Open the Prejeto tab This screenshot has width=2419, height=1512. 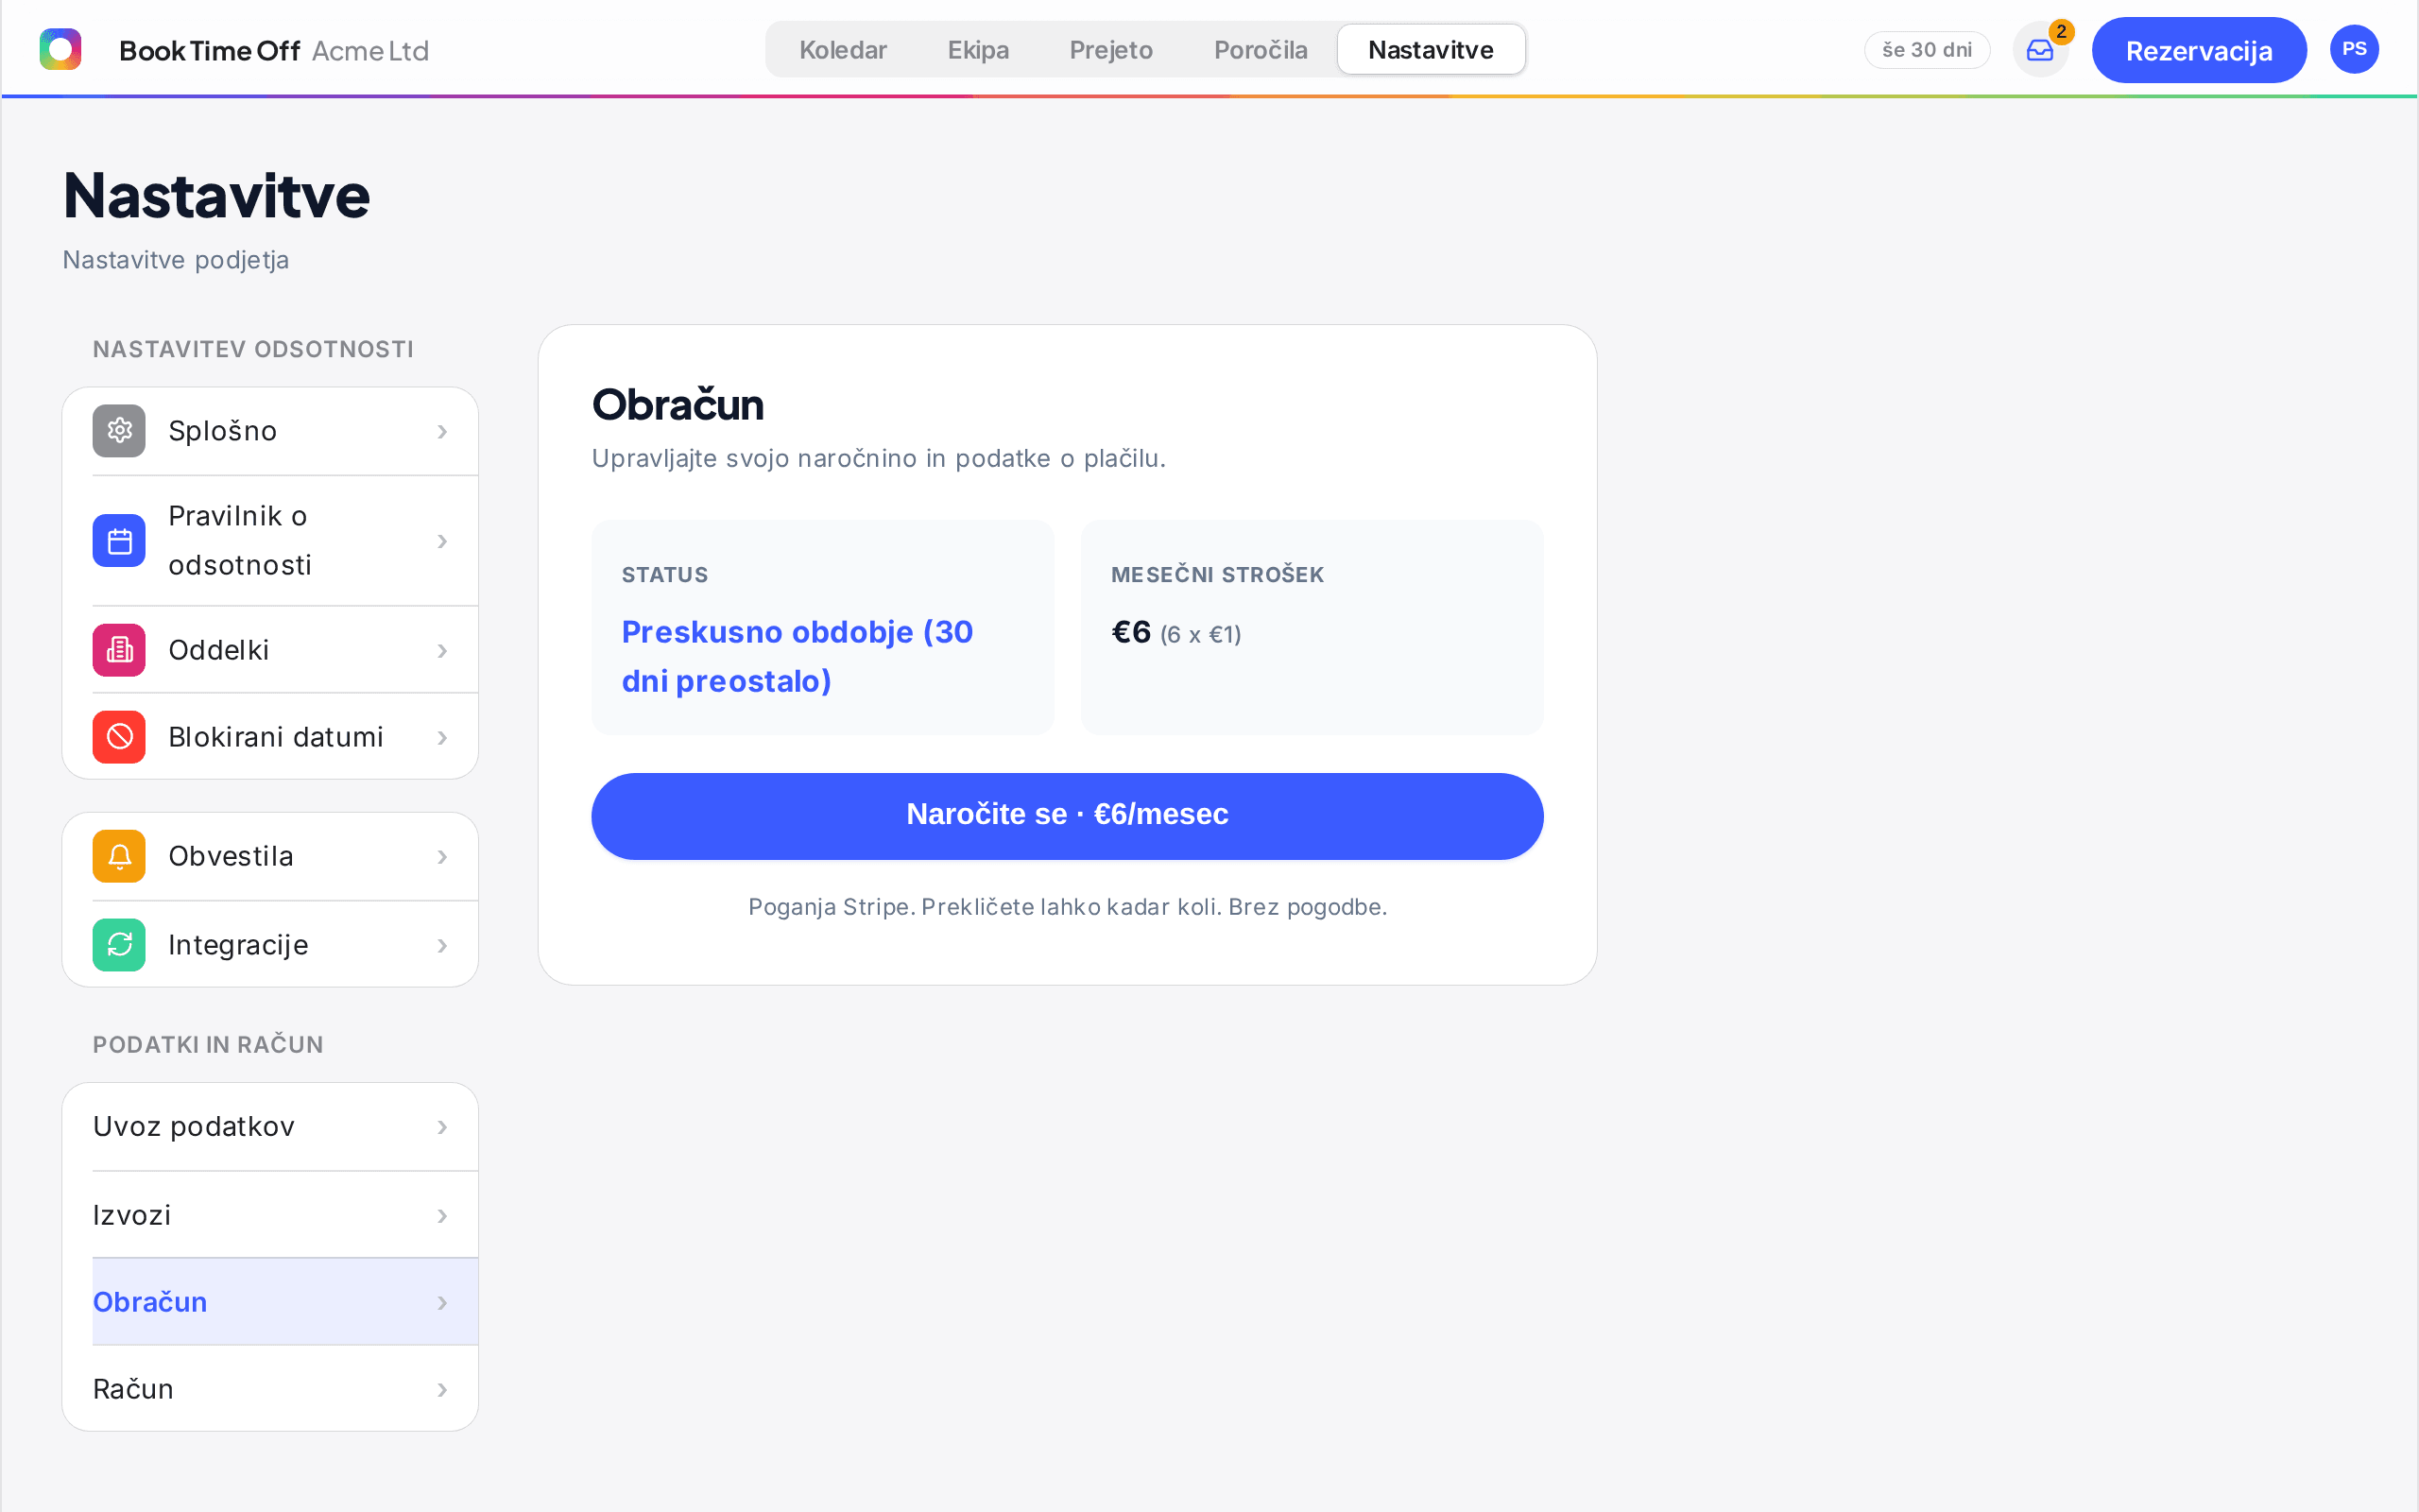click(x=1110, y=50)
